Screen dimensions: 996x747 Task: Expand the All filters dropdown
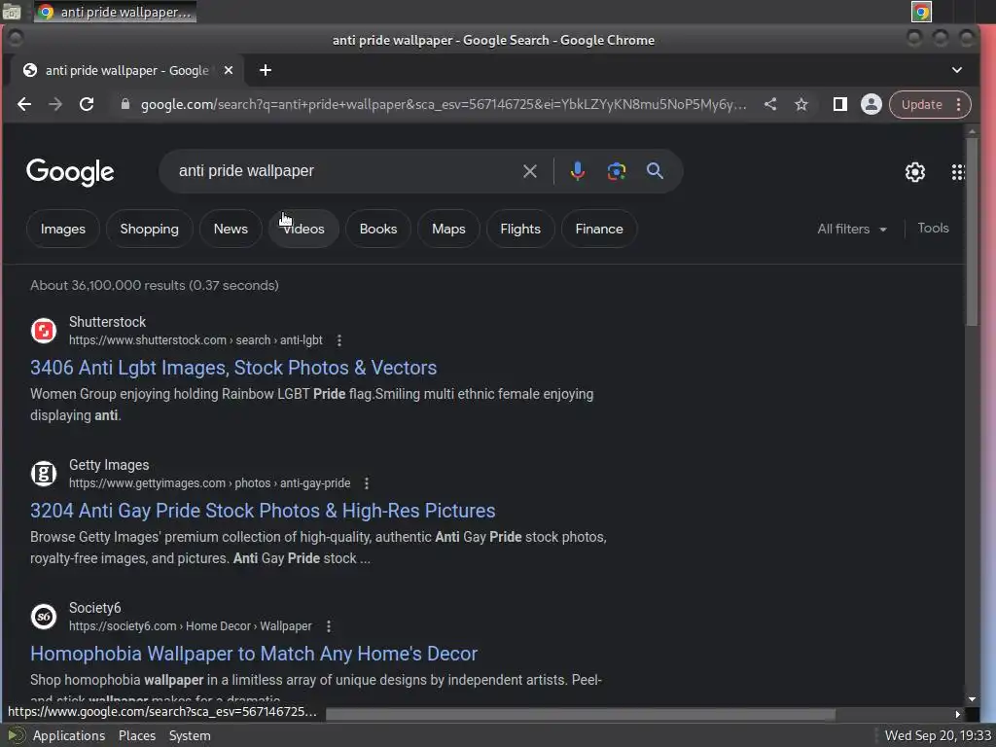click(x=852, y=229)
